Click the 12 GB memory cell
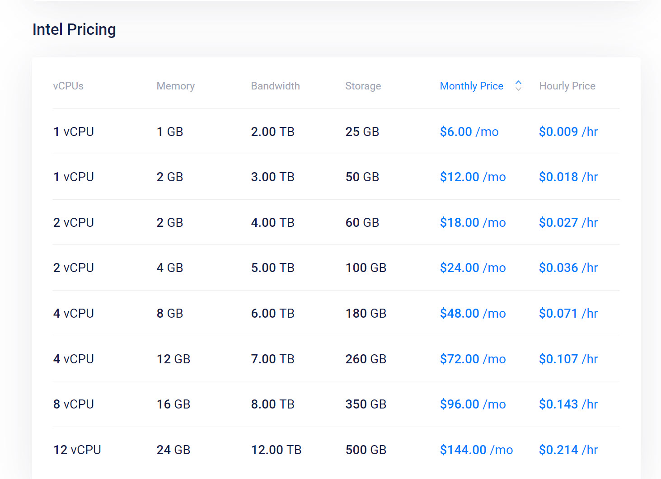This screenshot has height=479, width=661. tap(173, 359)
